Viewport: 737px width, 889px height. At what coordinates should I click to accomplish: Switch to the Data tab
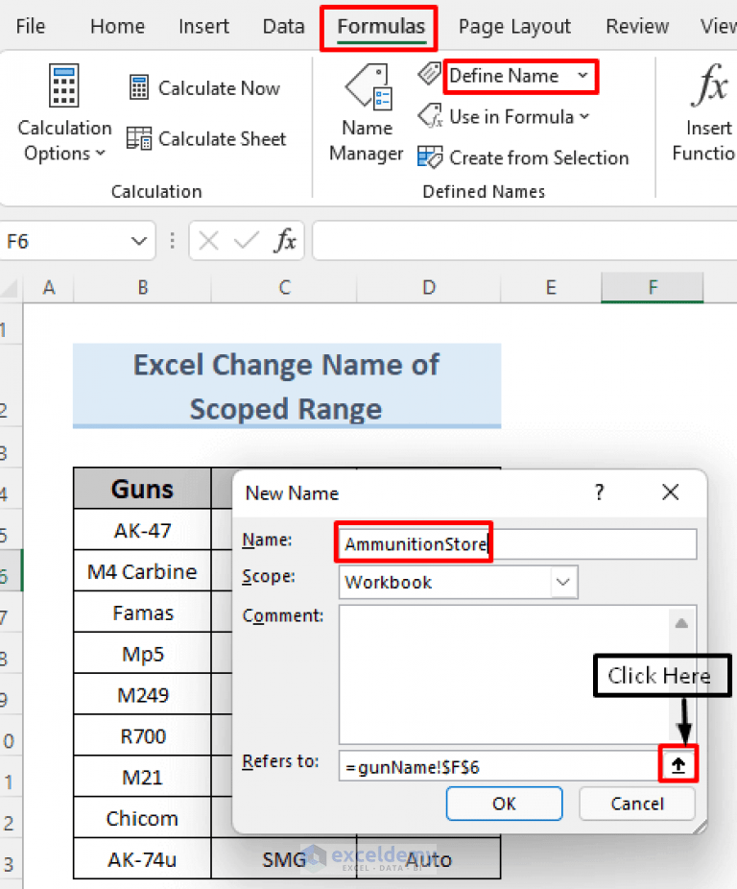pos(283,26)
